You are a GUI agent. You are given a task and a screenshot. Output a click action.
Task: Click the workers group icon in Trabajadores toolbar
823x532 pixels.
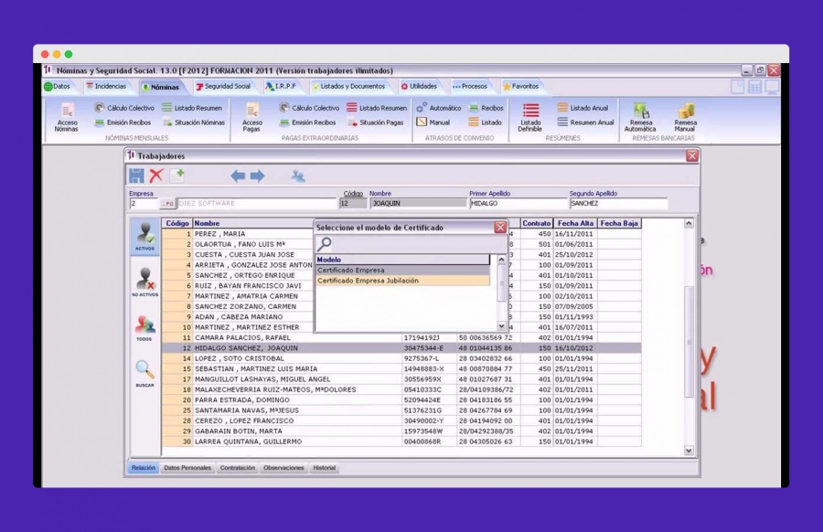298,176
